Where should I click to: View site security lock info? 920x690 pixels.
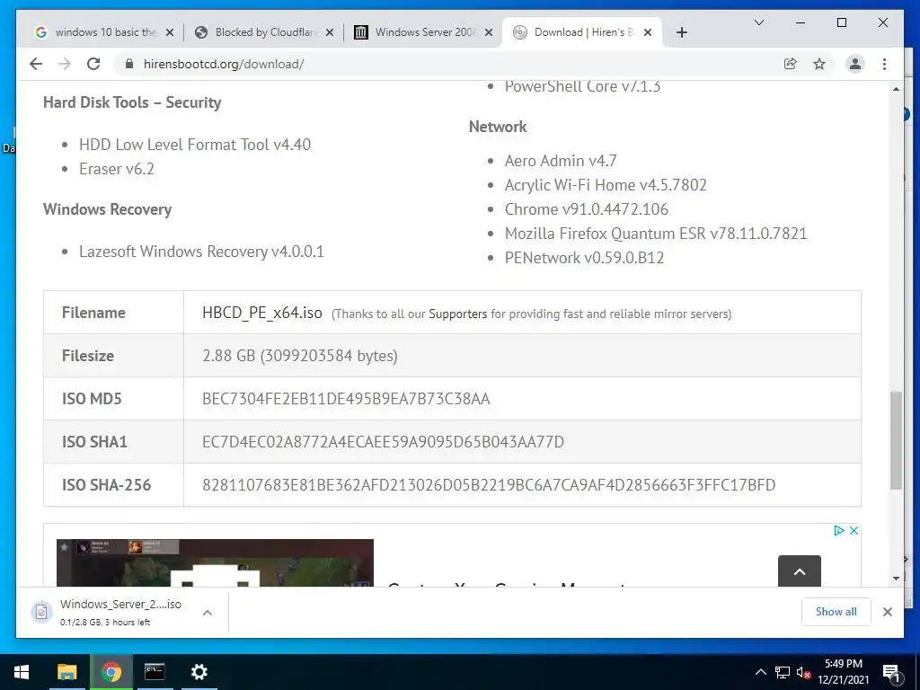[x=129, y=64]
